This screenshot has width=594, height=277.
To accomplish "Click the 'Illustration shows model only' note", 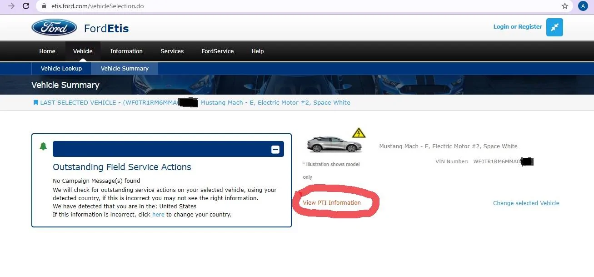I will (331, 171).
